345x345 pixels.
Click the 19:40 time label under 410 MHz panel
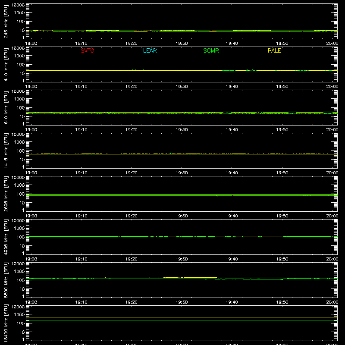pos(232,87)
